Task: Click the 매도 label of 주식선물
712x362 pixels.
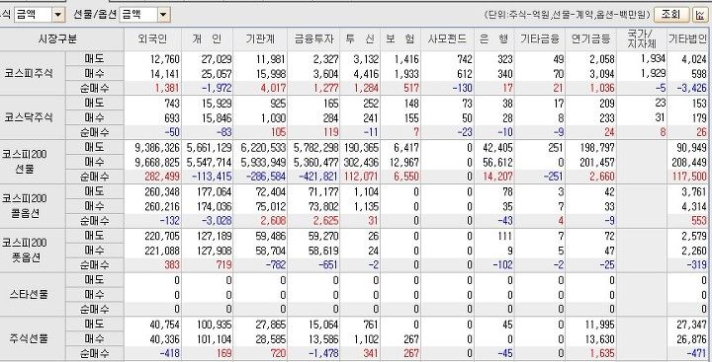Action: (x=95, y=325)
